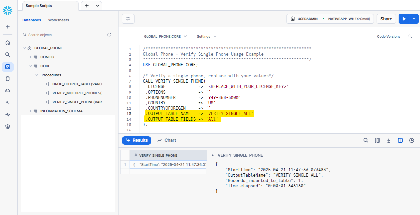
Task: Click the Share button
Action: [x=386, y=19]
